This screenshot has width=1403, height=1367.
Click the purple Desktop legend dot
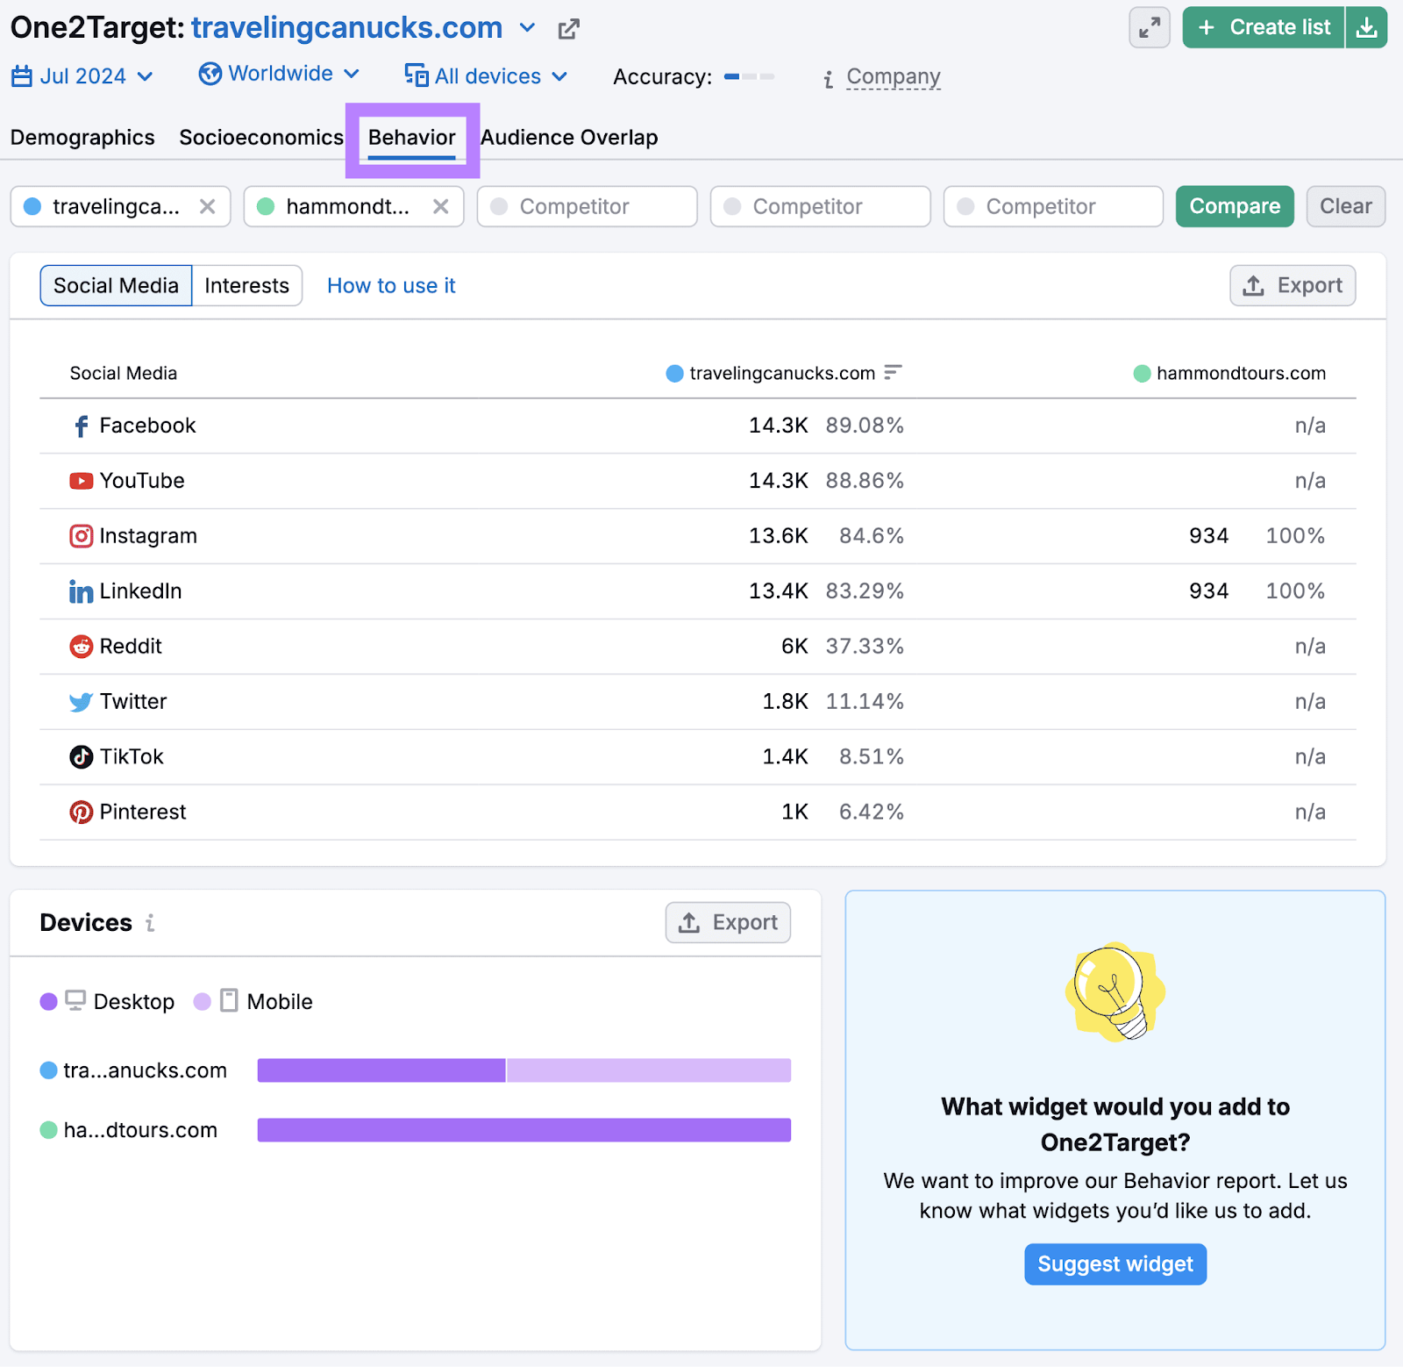click(49, 1001)
